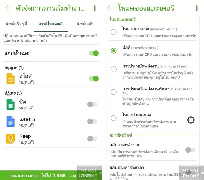Switch to ติดตั้งเร็ว ๆ นี้ tab
This screenshot has width=204, height=180.
(17, 24)
